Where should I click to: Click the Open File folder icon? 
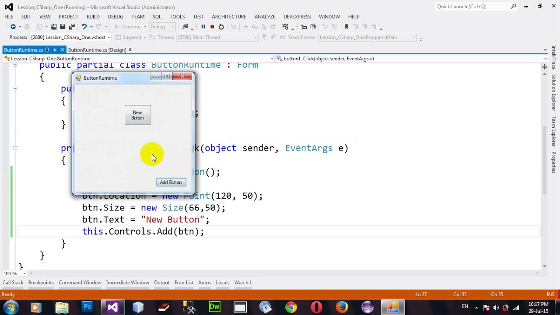53,27
